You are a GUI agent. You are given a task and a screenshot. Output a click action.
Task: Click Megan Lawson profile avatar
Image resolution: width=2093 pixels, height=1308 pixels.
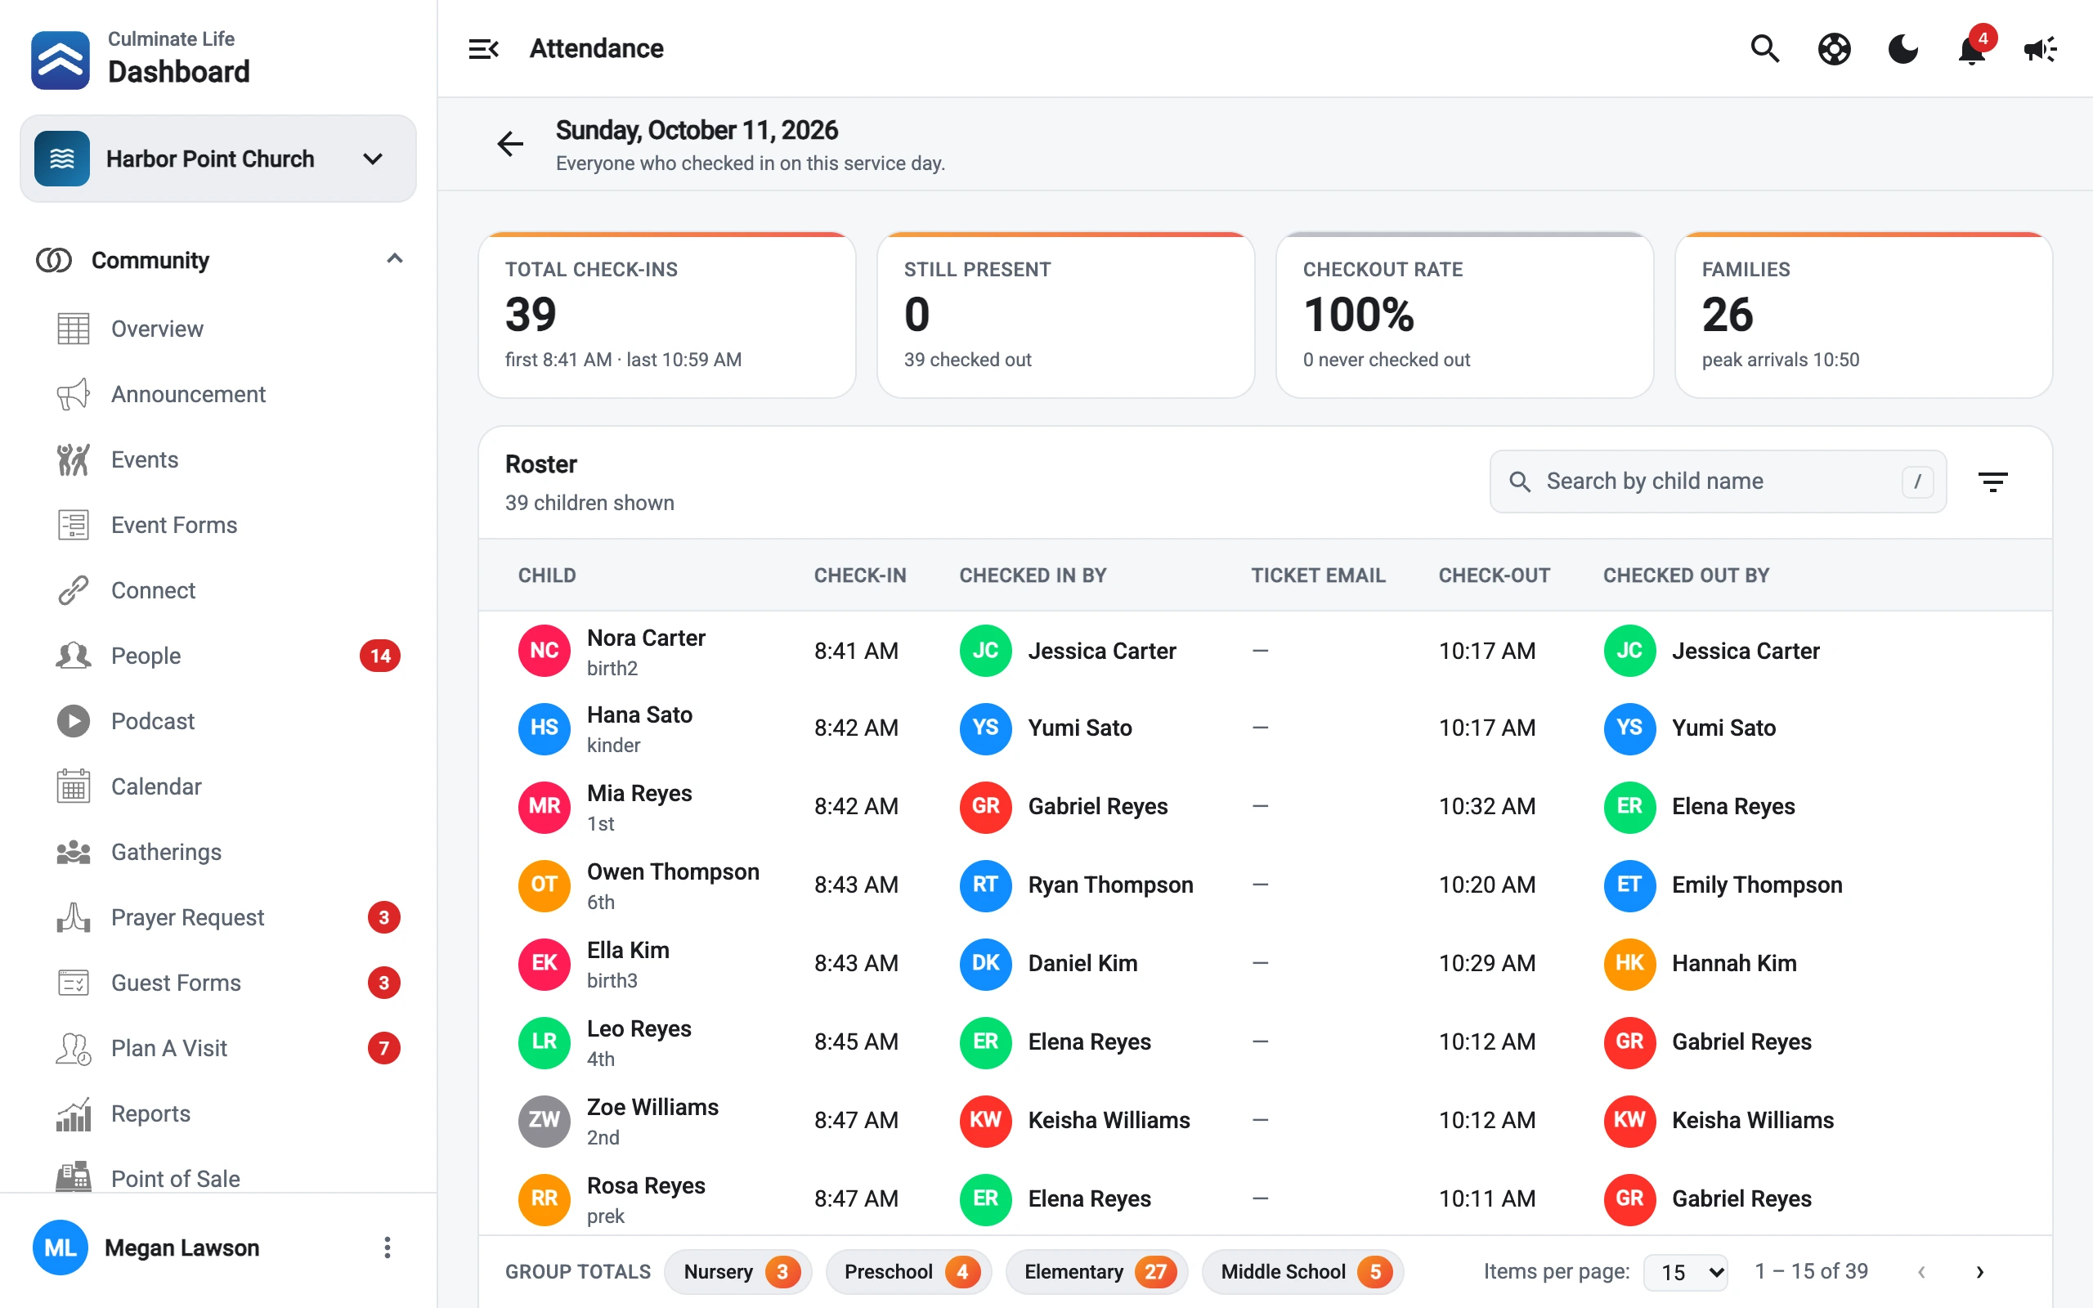60,1248
